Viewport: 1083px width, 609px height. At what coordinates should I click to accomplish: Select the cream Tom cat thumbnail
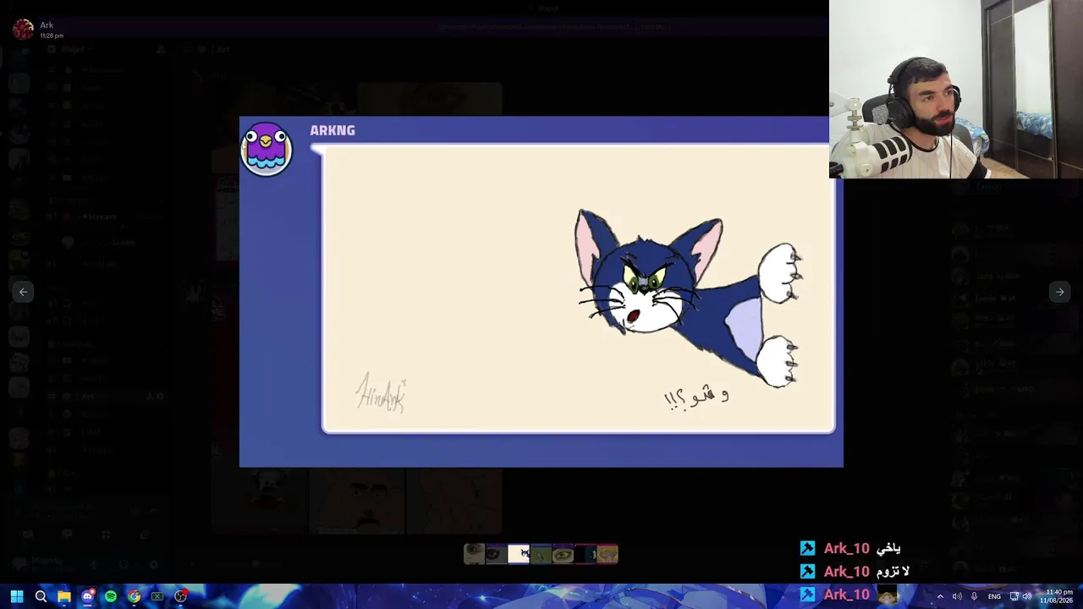tap(519, 554)
